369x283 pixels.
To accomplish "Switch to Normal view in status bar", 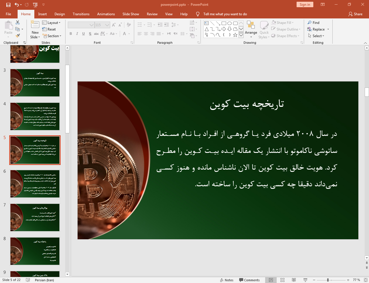I will click(x=271, y=280).
